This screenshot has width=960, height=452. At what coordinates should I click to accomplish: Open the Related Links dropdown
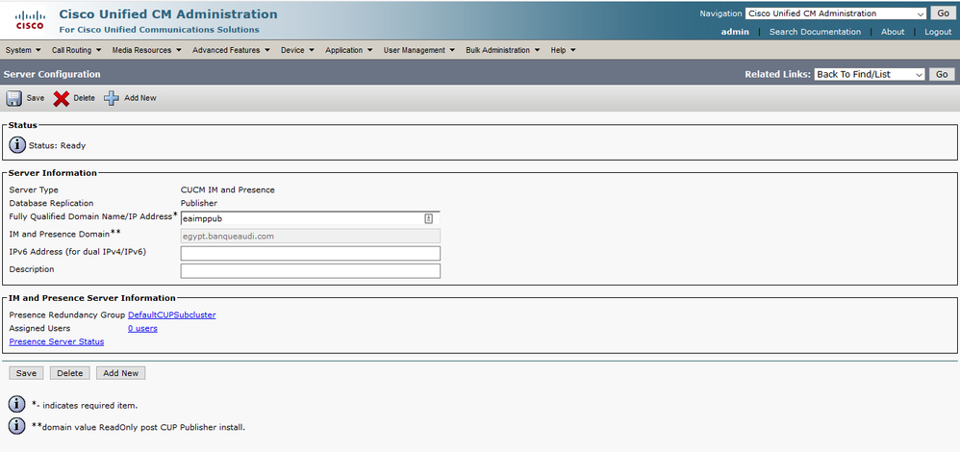point(870,74)
